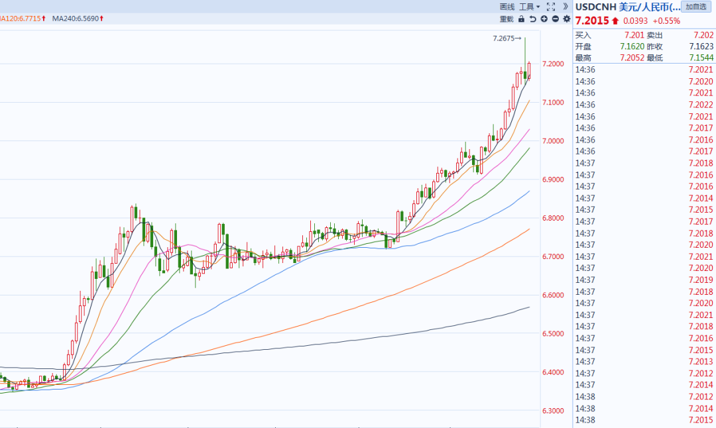The height and width of the screenshot is (428, 716).
Task: Click the double-chevron expand panel icon
Action: 566,7
